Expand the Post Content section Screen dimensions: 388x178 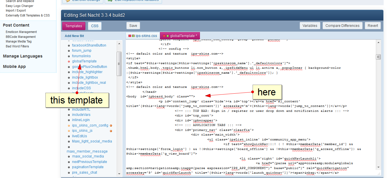click(16, 25)
